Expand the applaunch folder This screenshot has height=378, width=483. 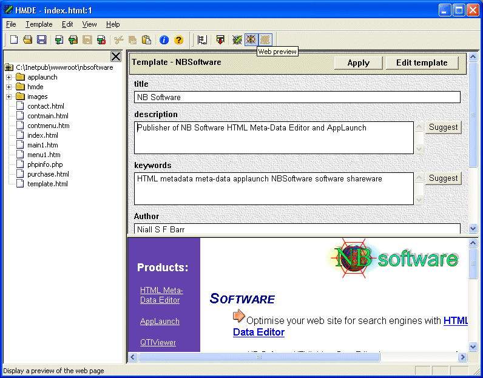click(x=9, y=77)
